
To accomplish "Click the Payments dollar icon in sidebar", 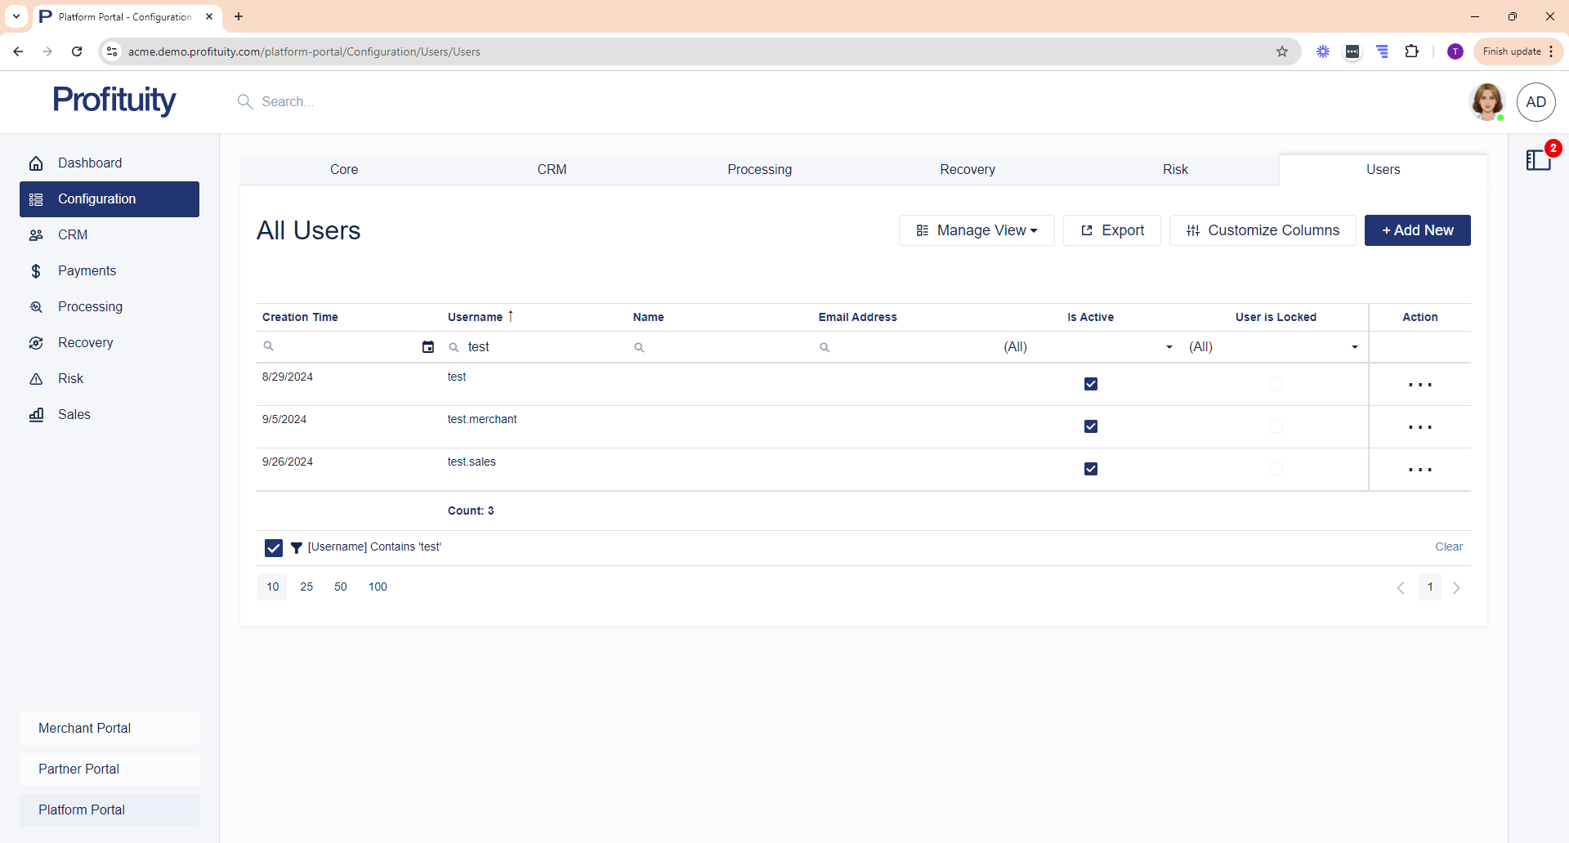I will click(x=36, y=271).
